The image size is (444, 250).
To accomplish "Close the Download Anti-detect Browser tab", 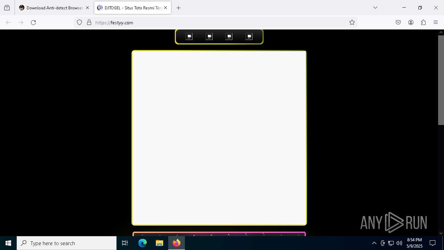I will click(87, 8).
